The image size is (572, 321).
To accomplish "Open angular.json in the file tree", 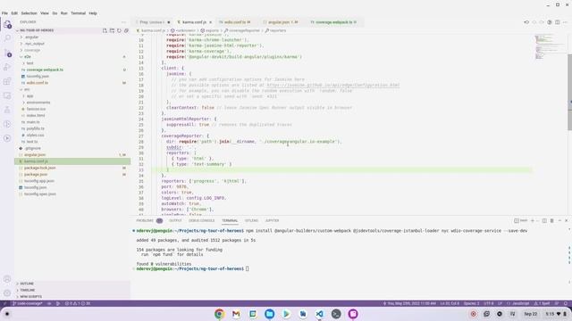I will [72, 154].
